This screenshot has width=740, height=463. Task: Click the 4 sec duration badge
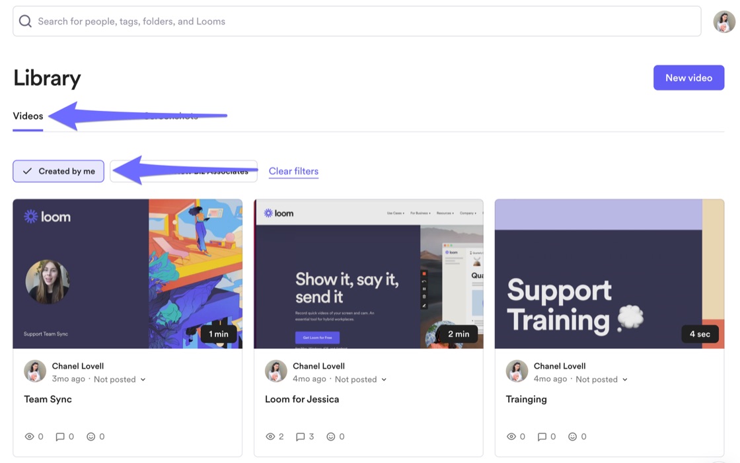[x=700, y=334]
